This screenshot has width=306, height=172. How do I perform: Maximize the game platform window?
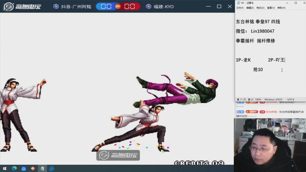pyautogui.click(x=219, y=6)
